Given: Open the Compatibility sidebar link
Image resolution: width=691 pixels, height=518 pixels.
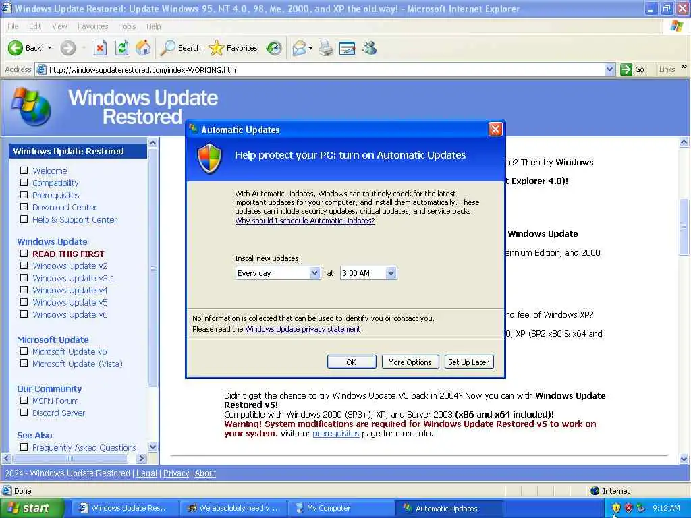Looking at the screenshot, I should tap(55, 183).
